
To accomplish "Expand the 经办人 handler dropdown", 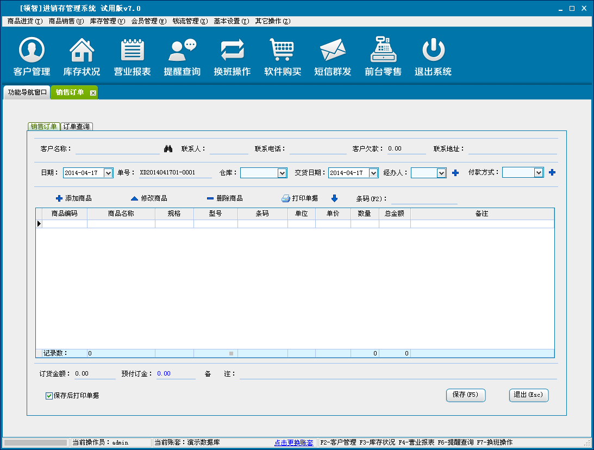I will point(442,173).
